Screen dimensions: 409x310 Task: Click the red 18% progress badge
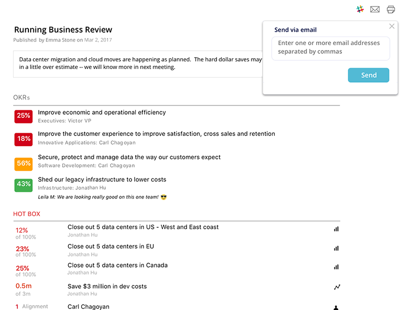pos(23,139)
